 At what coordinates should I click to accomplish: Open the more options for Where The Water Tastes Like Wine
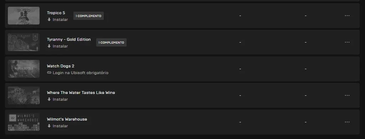pos(347,95)
